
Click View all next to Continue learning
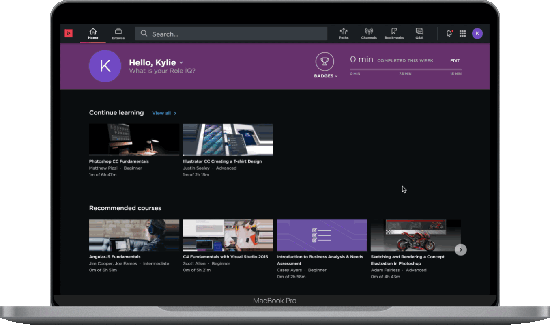(164, 113)
